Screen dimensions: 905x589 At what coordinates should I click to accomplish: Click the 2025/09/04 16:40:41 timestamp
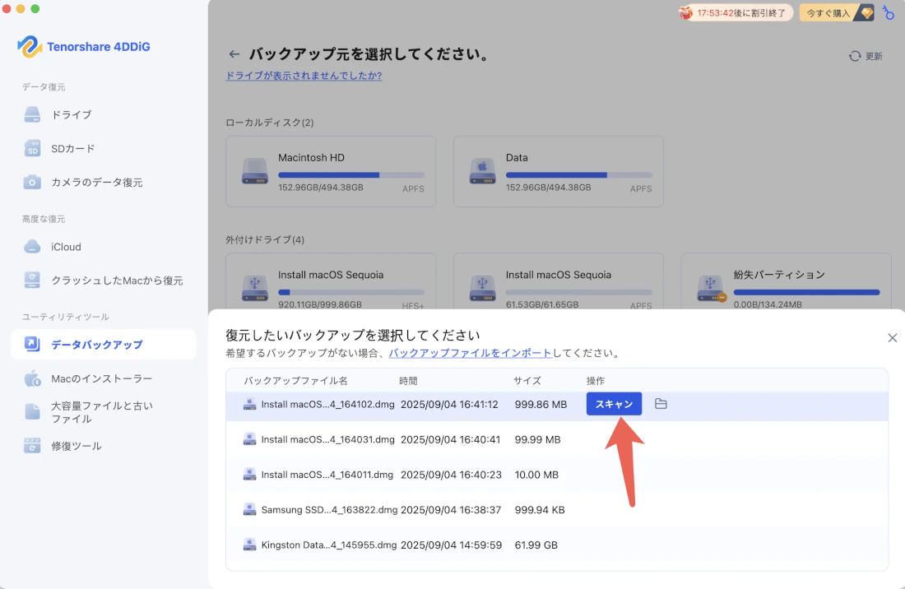(x=450, y=439)
